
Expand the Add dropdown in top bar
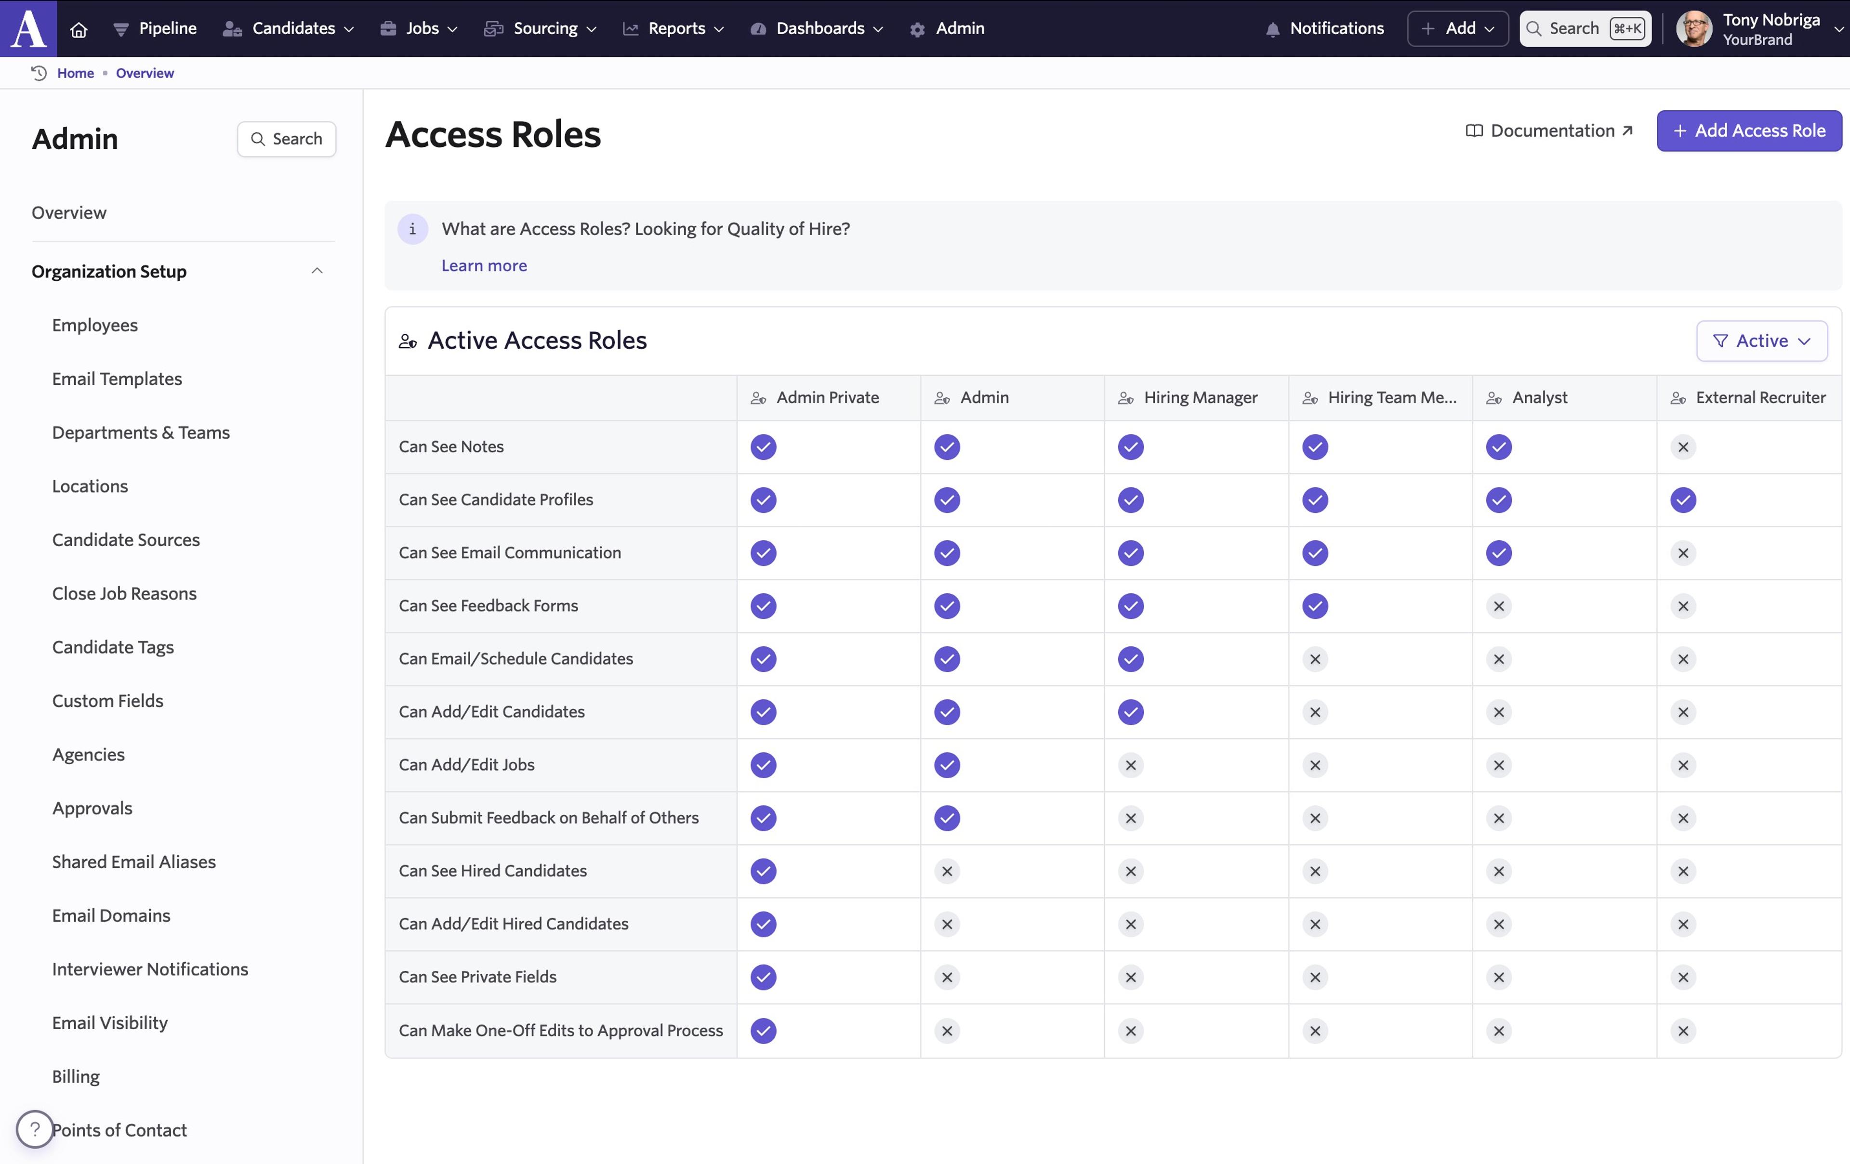[1457, 28]
